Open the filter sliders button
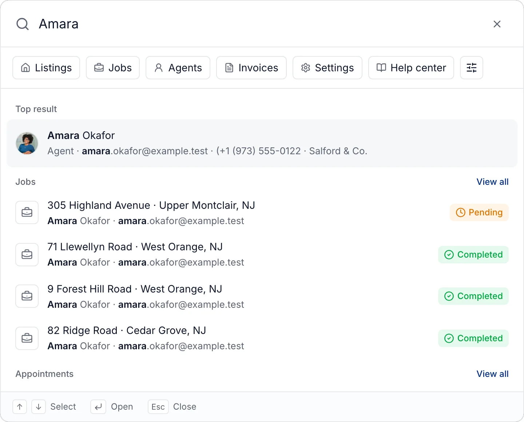The width and height of the screenshot is (524, 422). click(472, 68)
